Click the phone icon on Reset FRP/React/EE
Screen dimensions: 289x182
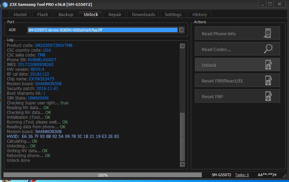point(268,80)
